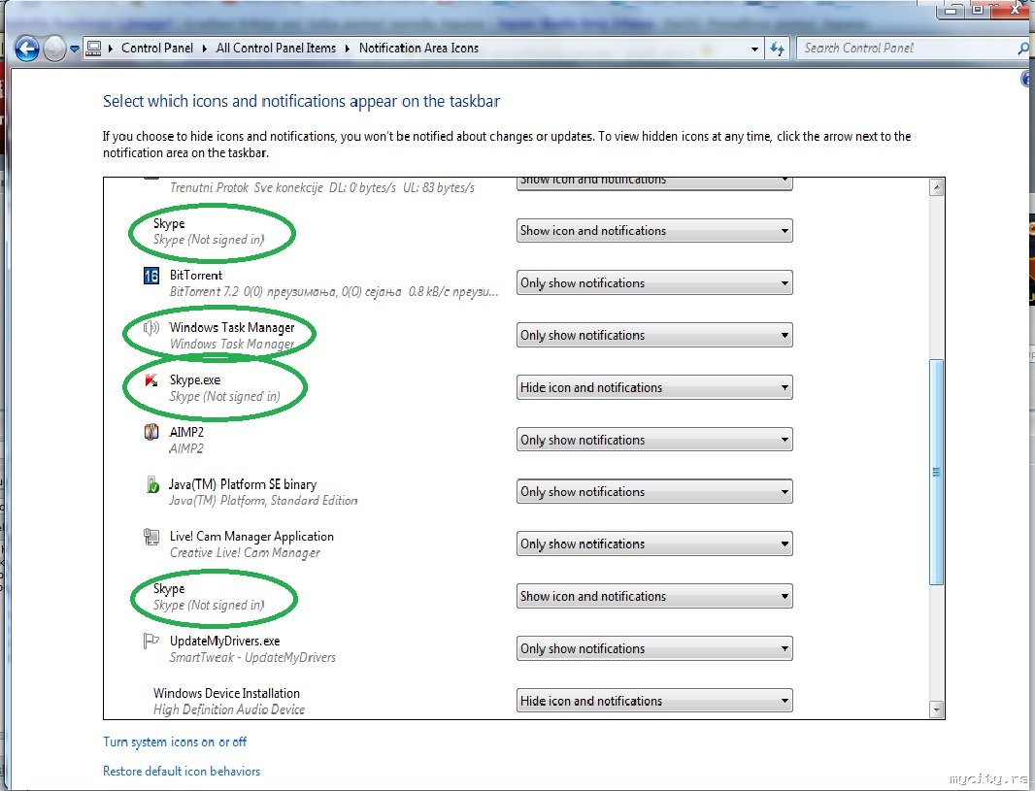This screenshot has height=791, width=1035.
Task: Open behavior dropdown for Windows Task Manager
Action: pyautogui.click(x=654, y=335)
